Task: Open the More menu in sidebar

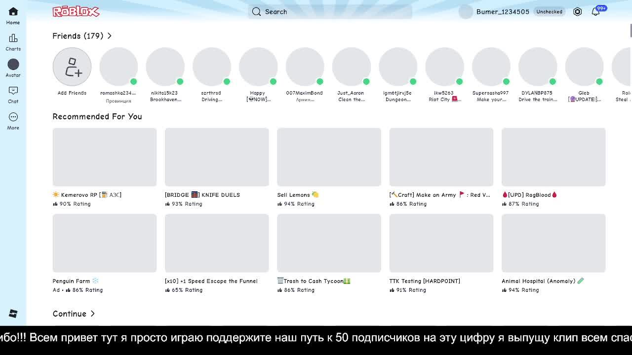Action: coord(13,117)
